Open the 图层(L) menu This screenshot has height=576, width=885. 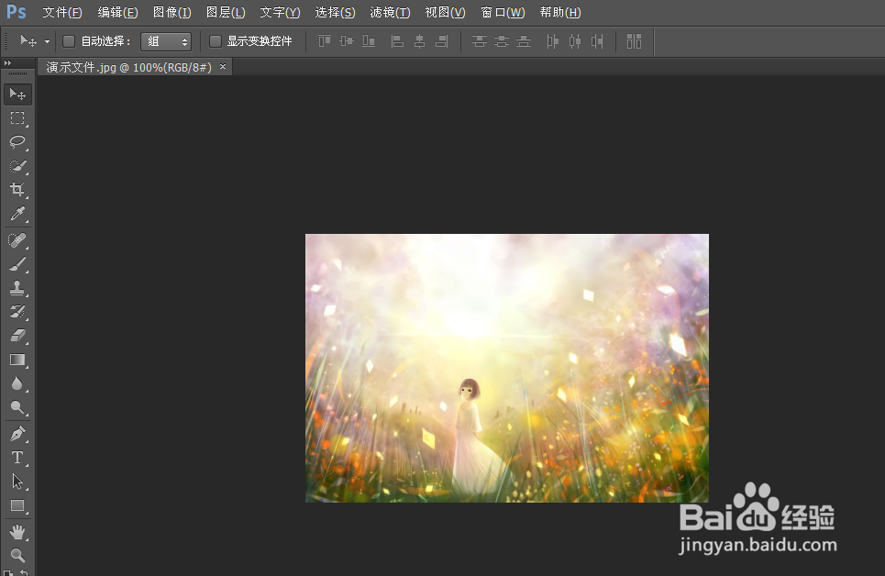point(226,12)
